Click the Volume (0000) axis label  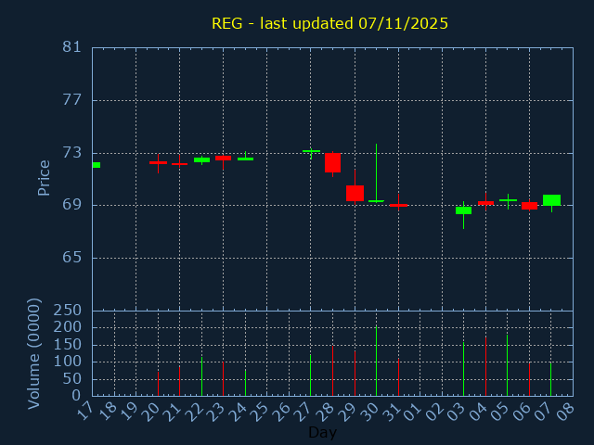[x=34, y=353]
